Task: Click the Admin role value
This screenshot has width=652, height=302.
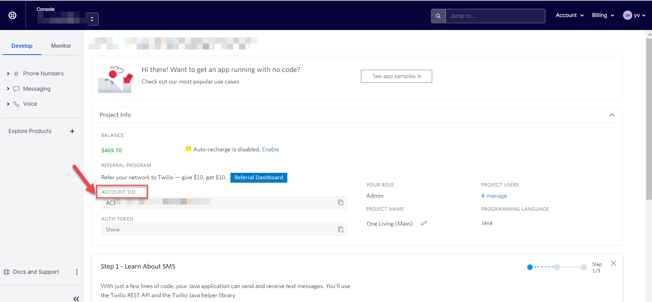Action: (x=375, y=196)
